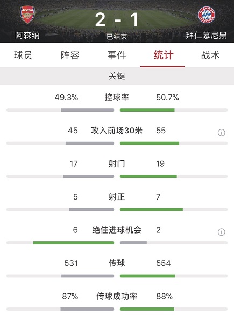The image size is (234, 315).
Task: Click the green 绝佳进球机会 bar for Arsenal
Action: click(x=74, y=243)
